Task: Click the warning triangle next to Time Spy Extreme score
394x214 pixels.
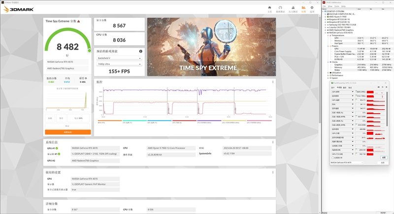Action: pos(79,21)
